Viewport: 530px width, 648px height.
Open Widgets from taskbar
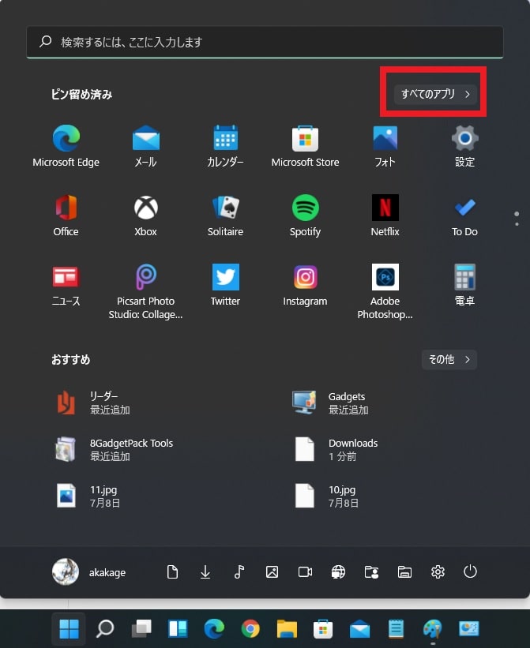tap(178, 629)
